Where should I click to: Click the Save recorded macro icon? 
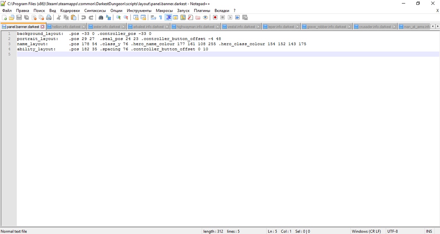coord(245,17)
